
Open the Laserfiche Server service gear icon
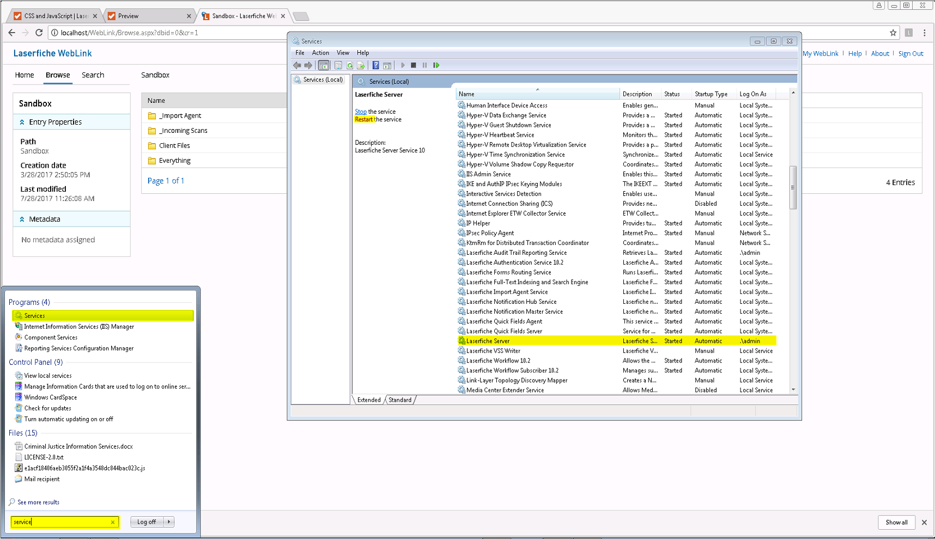tap(462, 341)
